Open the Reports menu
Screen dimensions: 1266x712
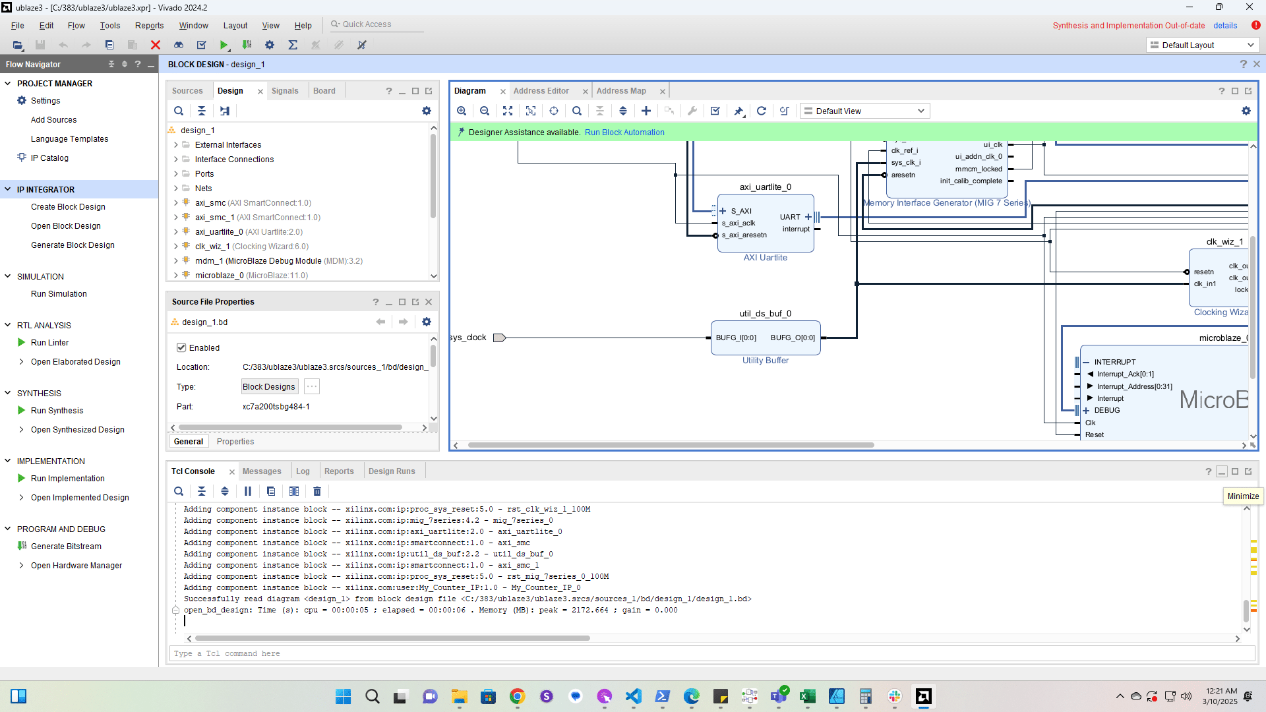click(x=149, y=25)
